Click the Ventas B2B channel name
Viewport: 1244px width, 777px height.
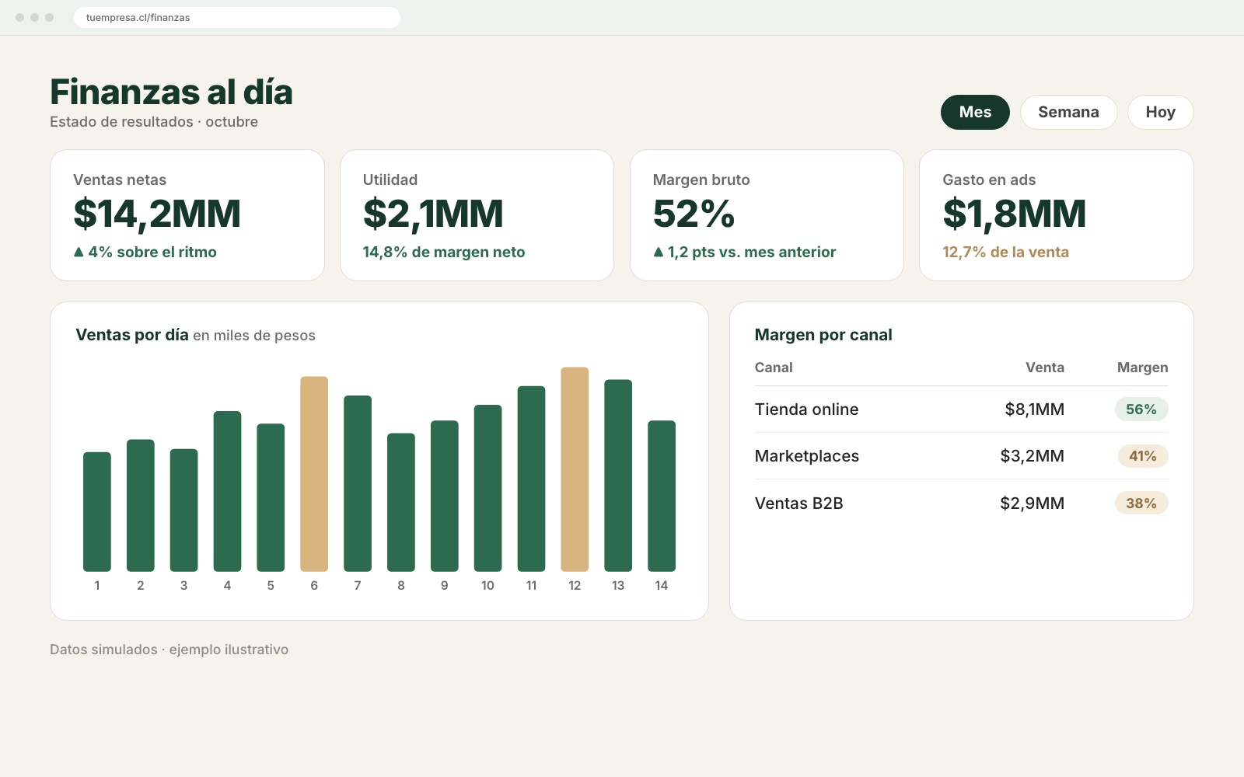799,503
